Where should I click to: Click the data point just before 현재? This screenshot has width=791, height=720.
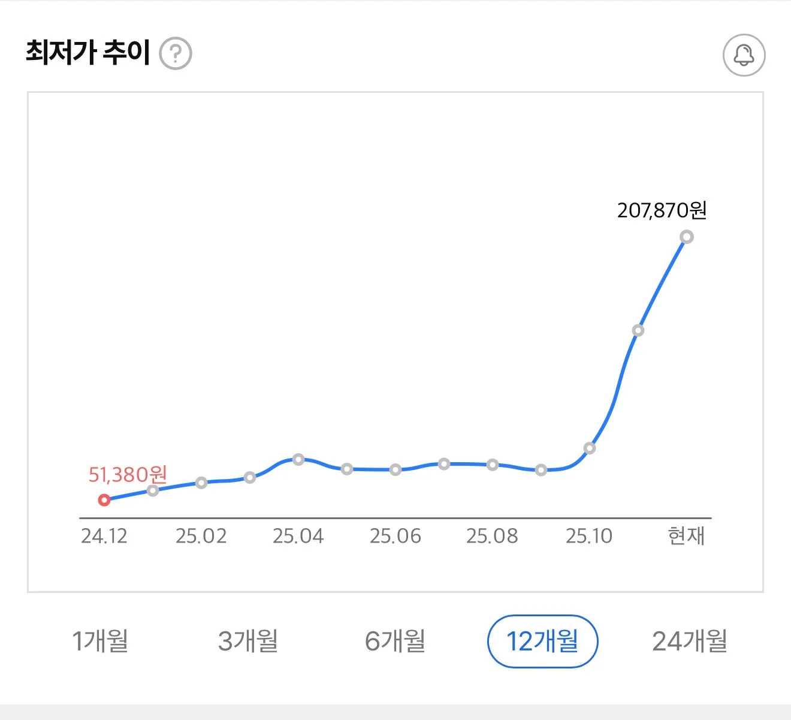(x=638, y=331)
